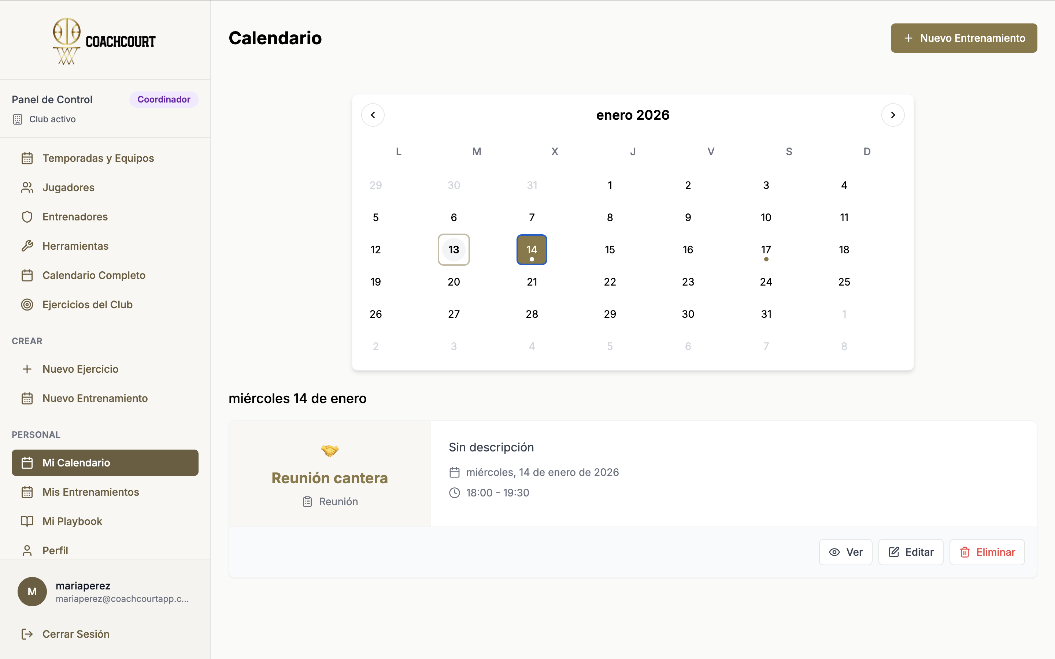This screenshot has width=1055, height=659.
Task: Click the Herramientas wrench icon
Action: point(27,245)
